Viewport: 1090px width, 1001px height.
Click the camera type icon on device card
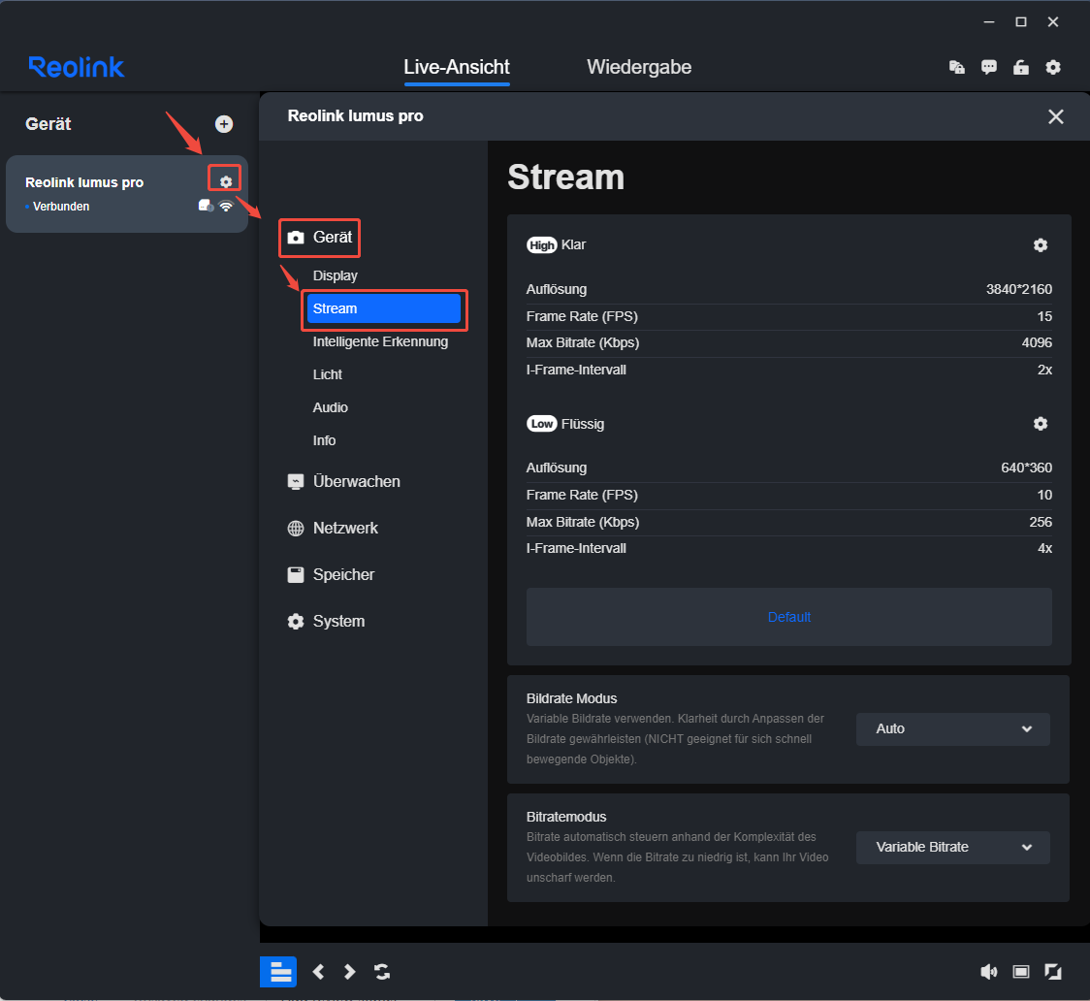tap(206, 206)
